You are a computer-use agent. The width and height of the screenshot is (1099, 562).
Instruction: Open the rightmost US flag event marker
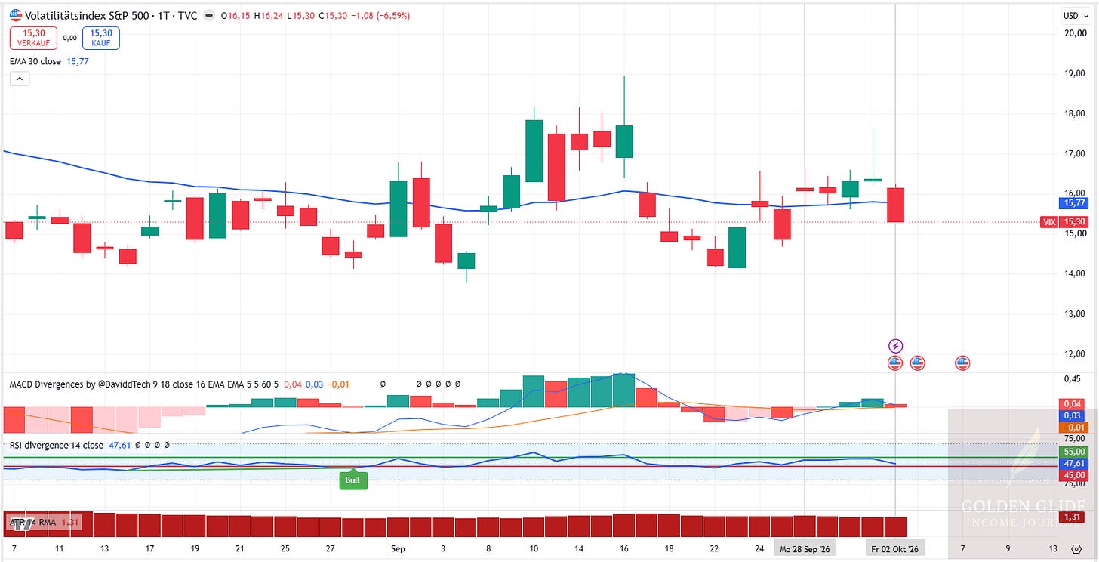(962, 363)
